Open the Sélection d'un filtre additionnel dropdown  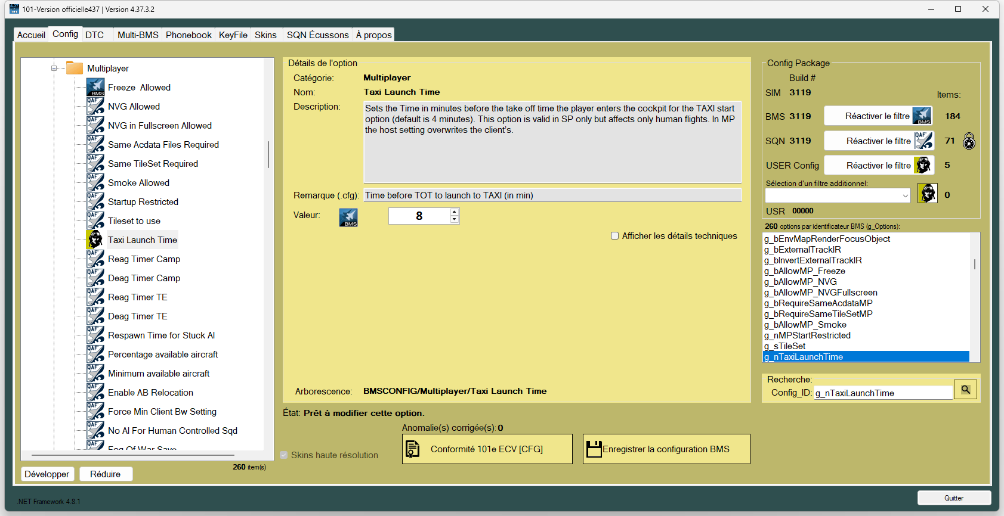(x=838, y=195)
